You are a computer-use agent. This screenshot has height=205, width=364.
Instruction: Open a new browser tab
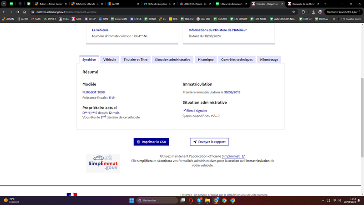pyautogui.click(x=325, y=4)
